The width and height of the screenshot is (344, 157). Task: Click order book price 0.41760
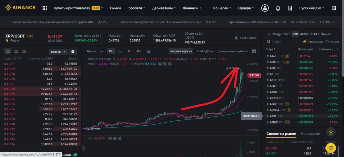[x=10, y=89]
